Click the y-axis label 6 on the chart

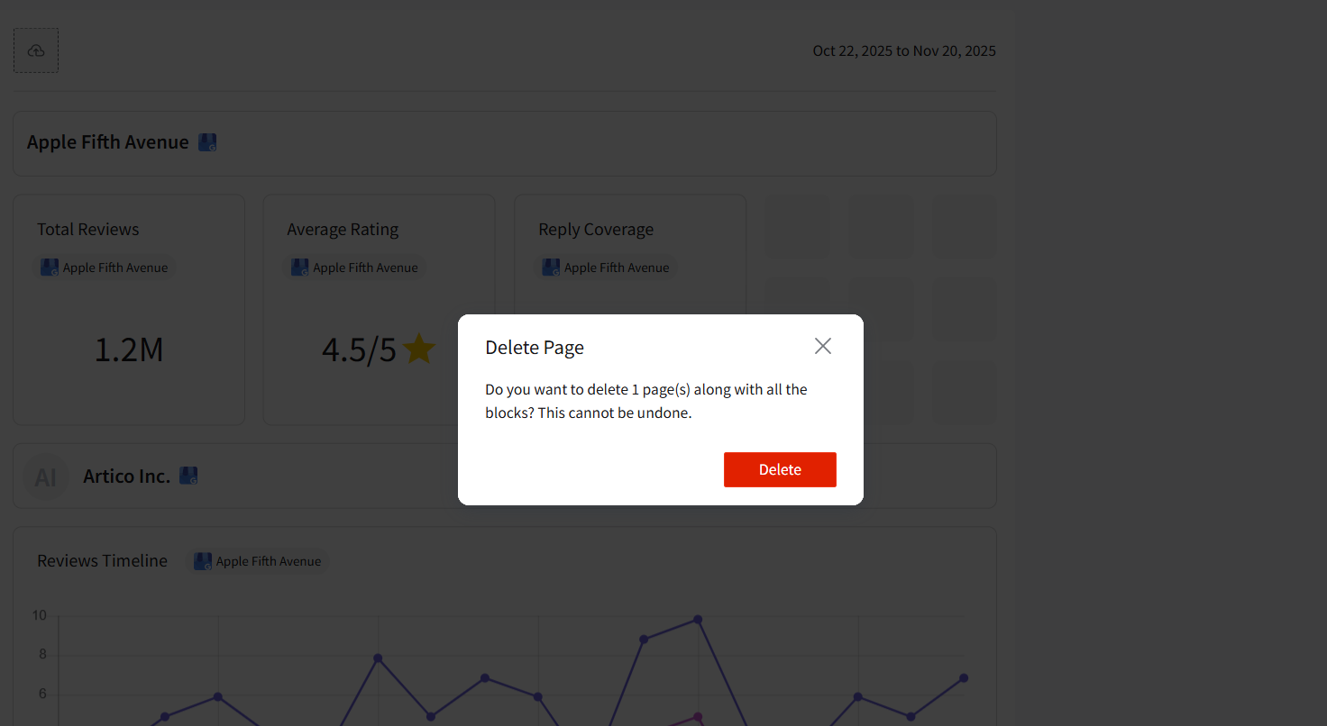[x=42, y=694]
